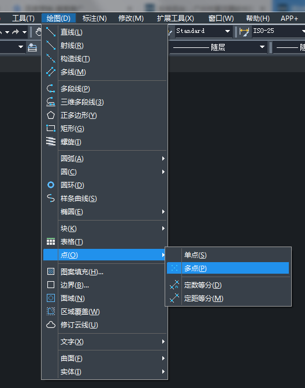The height and width of the screenshot is (388, 305).
Task: Open the Surface (曲面) submenu
Action: coord(113,358)
